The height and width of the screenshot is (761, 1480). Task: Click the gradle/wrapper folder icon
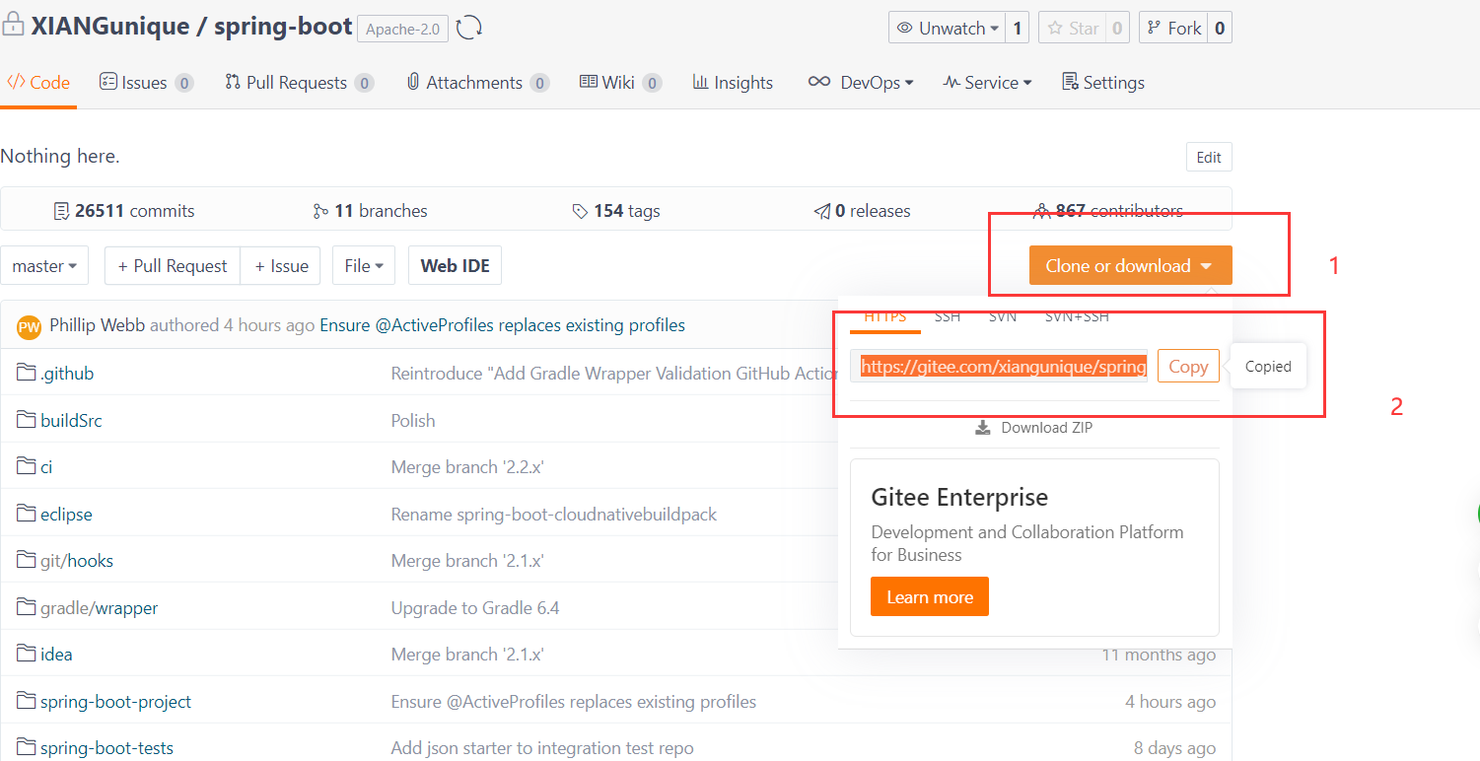(x=27, y=607)
